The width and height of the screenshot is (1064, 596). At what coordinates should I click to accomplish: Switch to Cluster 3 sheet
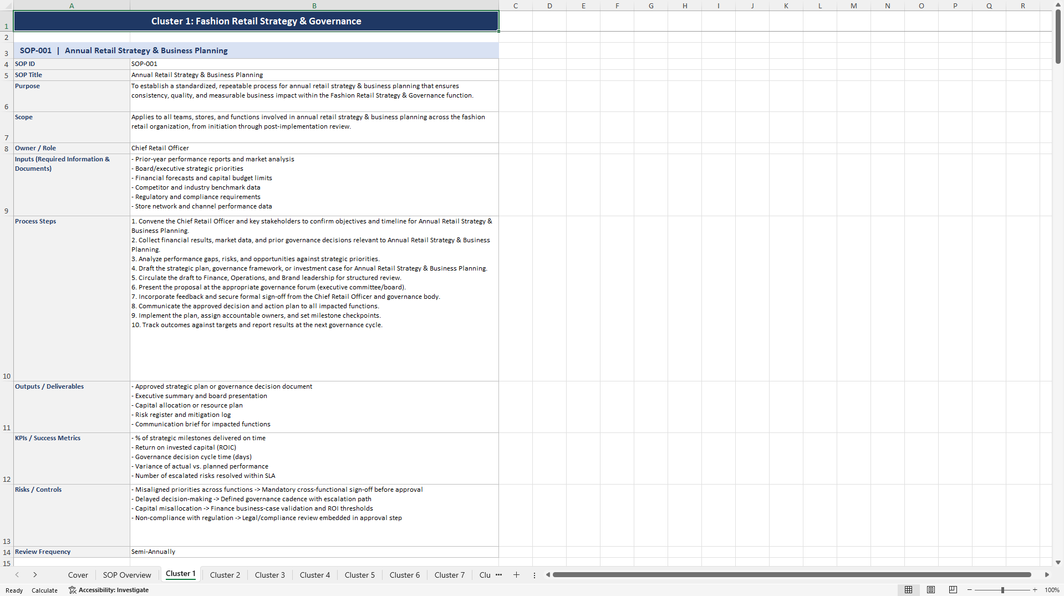(x=270, y=575)
